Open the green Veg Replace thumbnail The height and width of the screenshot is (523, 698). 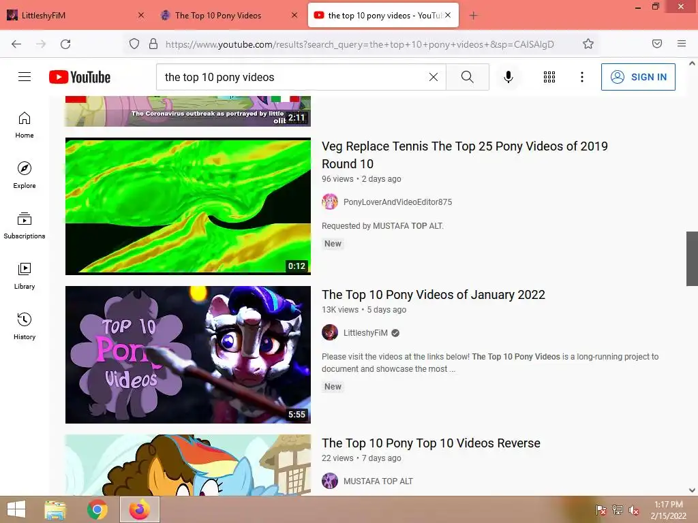188,206
